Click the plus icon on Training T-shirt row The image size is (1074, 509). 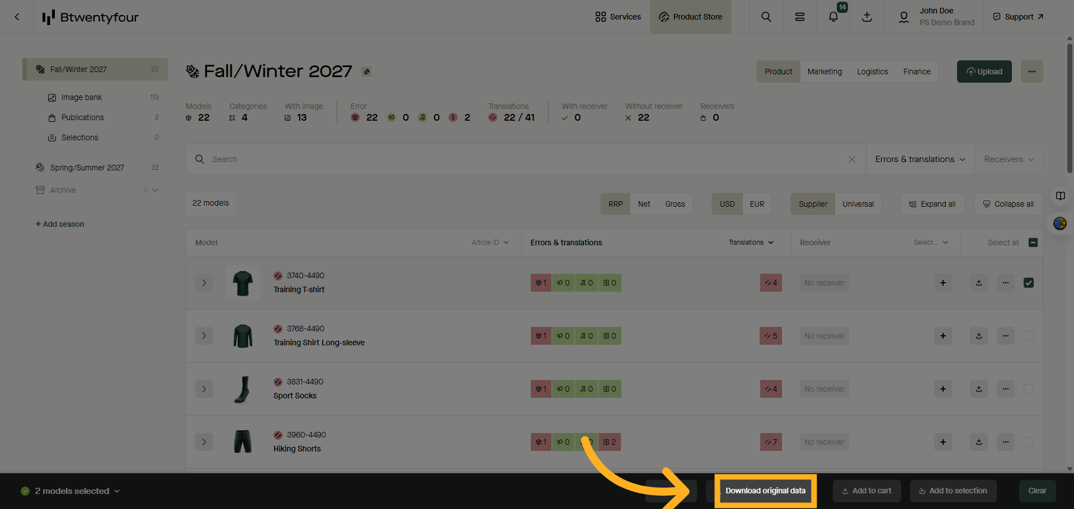[943, 283]
